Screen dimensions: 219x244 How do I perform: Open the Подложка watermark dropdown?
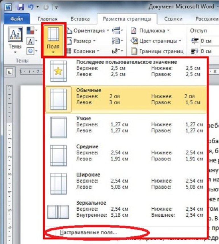151,31
